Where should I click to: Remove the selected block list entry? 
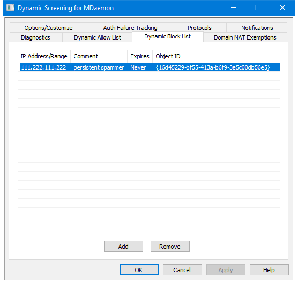coord(170,247)
